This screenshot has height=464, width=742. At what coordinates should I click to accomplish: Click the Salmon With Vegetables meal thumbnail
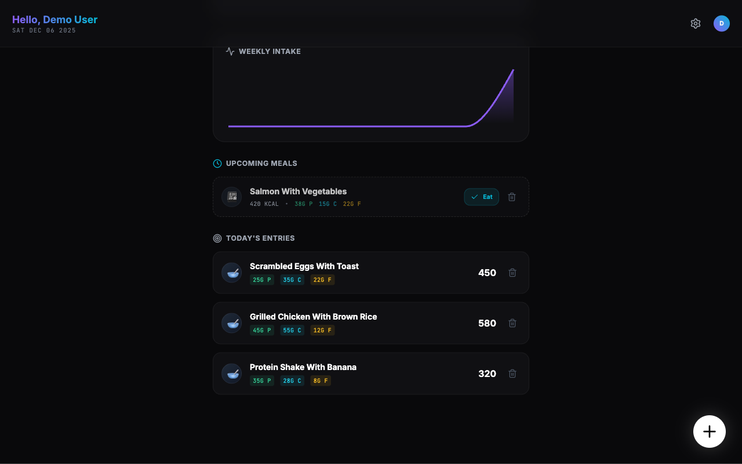tap(231, 197)
